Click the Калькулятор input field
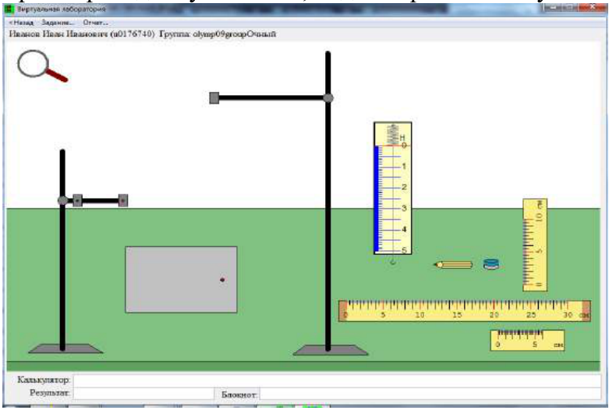609x410 pixels. (337, 380)
